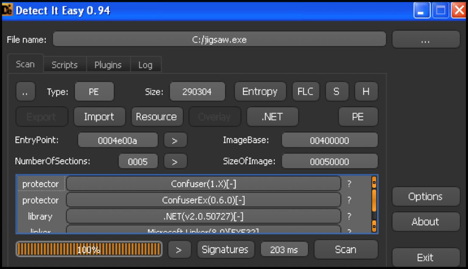The image size is (468, 269).
Task: Click the browse file "..." button
Action: pos(426,40)
